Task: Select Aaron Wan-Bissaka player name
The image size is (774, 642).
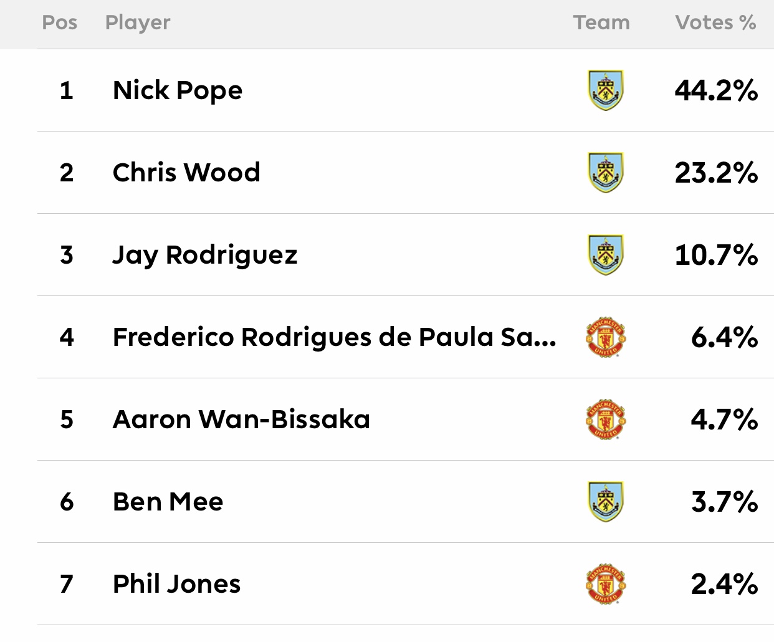Action: click(x=241, y=419)
